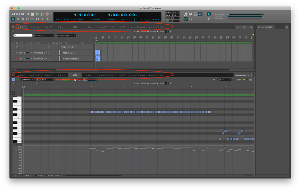301x191 pixels.
Task: Open the right sidebar hamburger menu
Action: click(287, 27)
